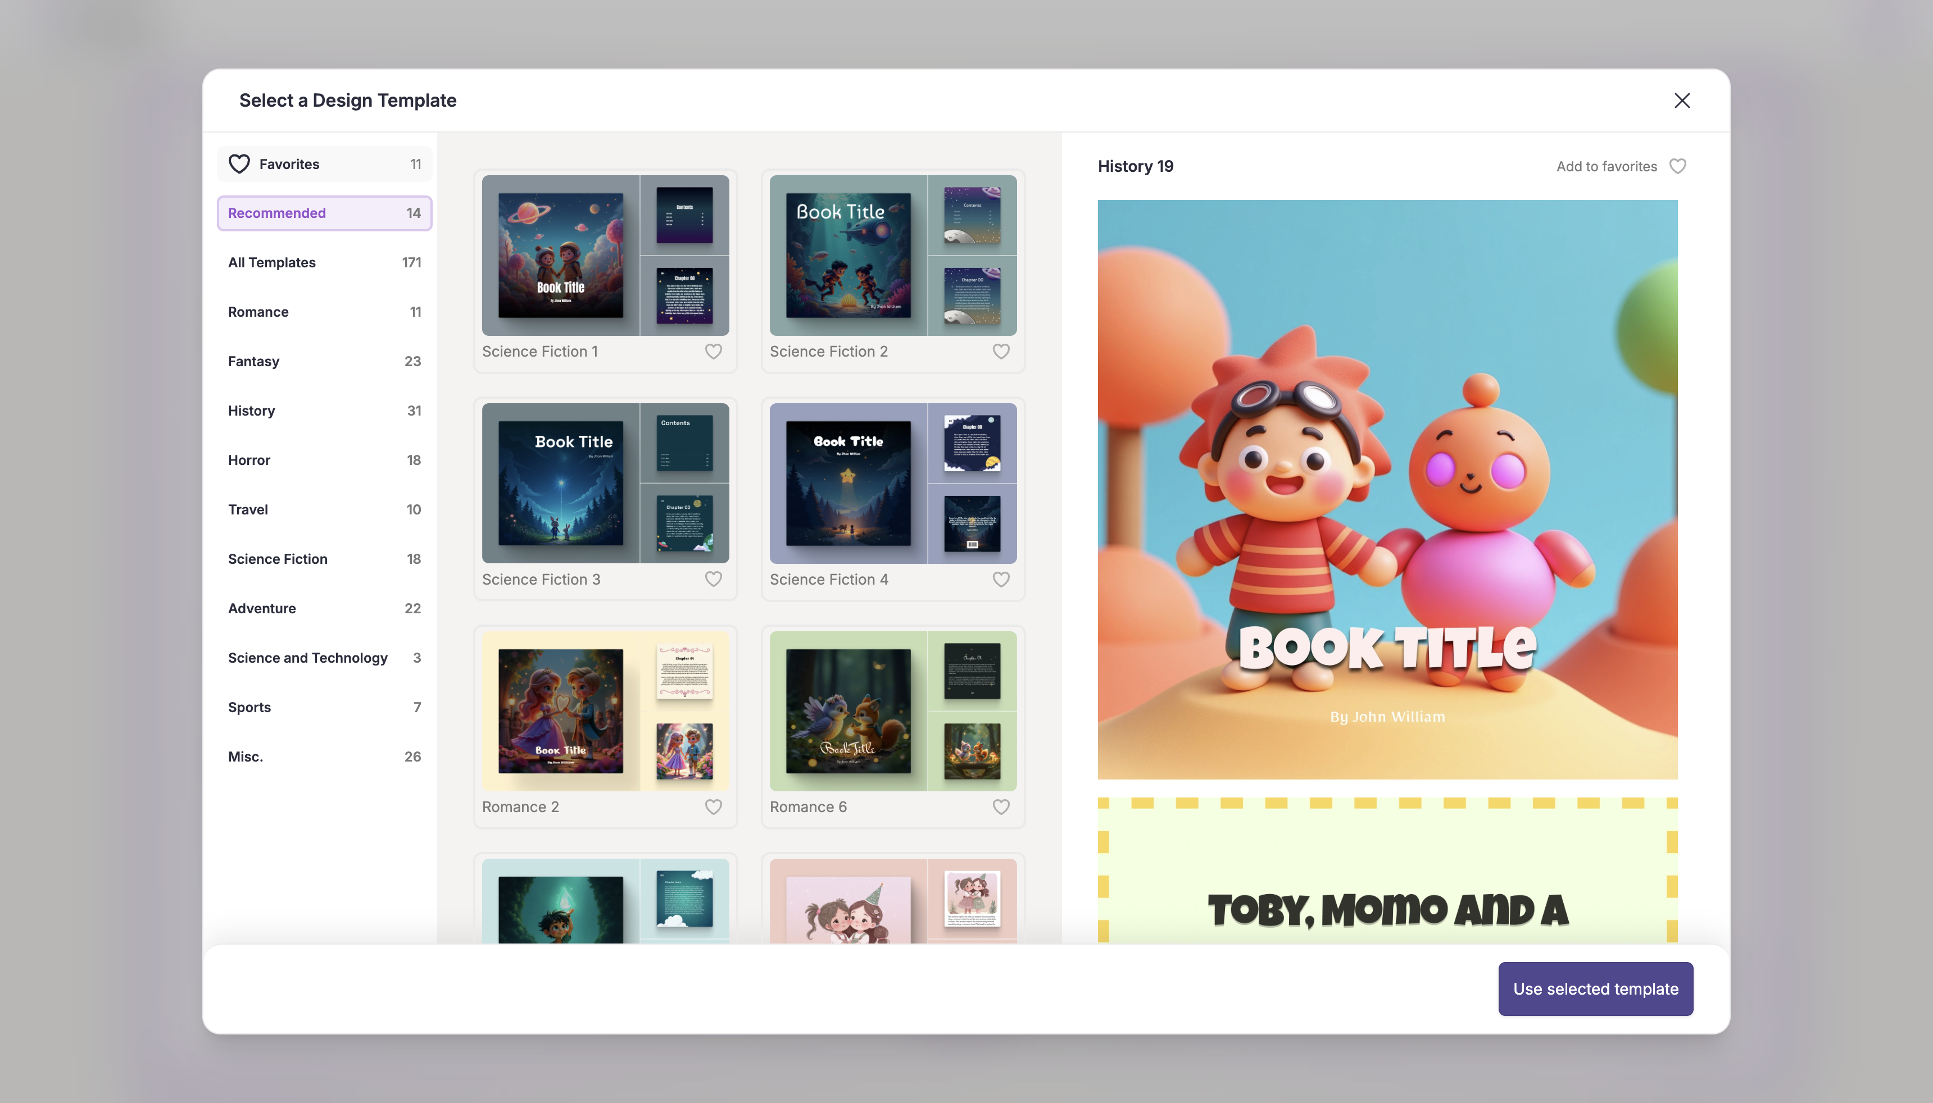This screenshot has width=1933, height=1103.
Task: Switch to History templates
Action: 324,411
